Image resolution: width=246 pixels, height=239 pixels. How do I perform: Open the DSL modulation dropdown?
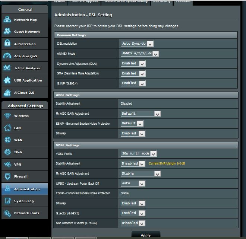pos(137,44)
